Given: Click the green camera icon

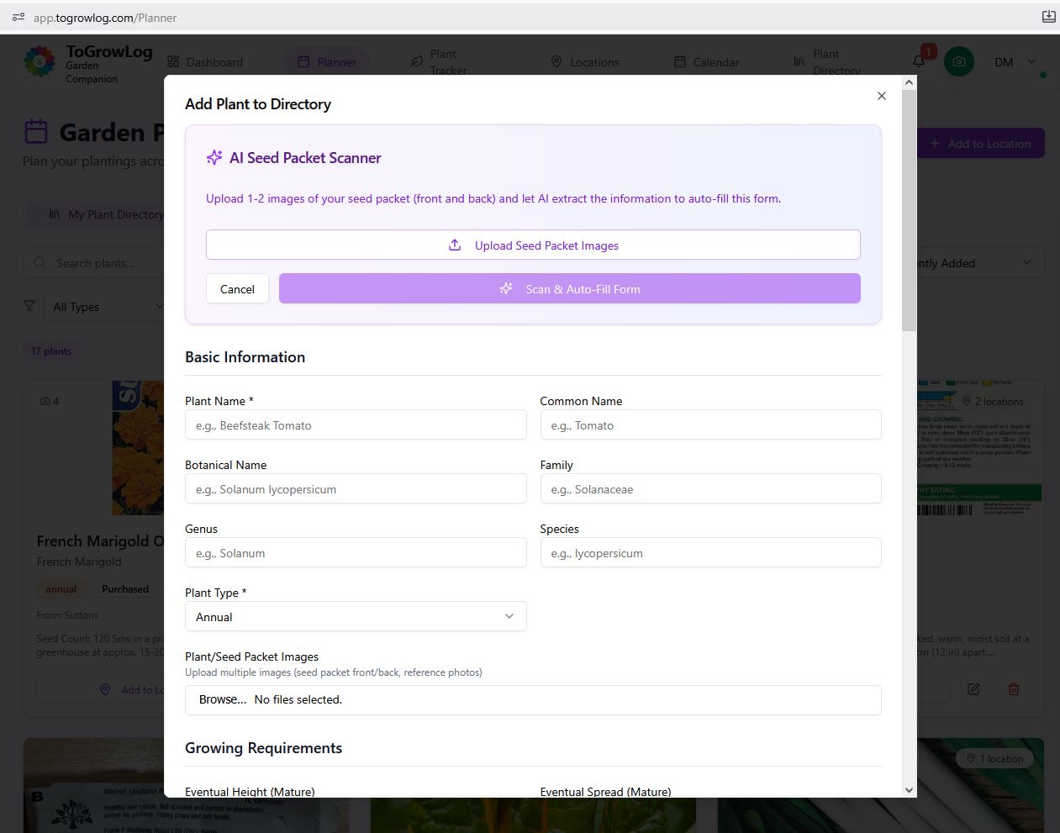Looking at the screenshot, I should click(x=958, y=61).
